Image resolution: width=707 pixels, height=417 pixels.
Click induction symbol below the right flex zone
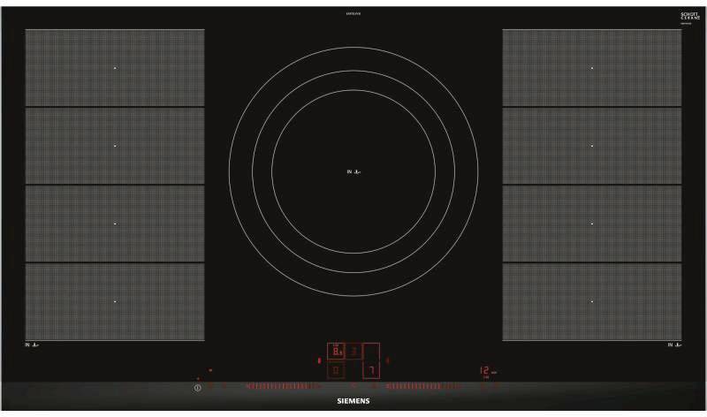coord(674,344)
